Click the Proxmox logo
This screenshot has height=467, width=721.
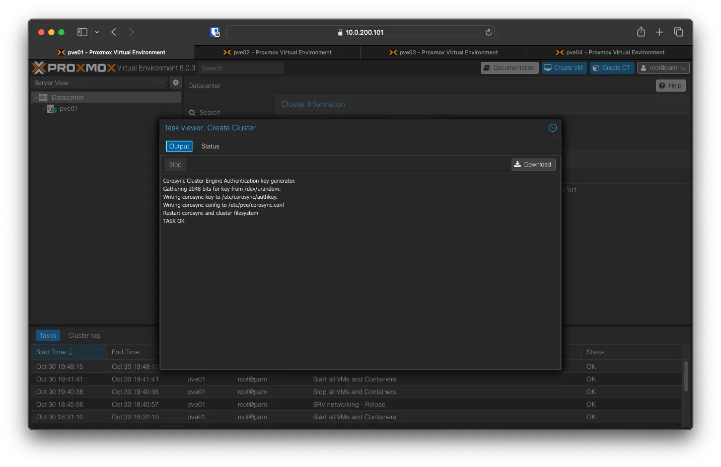click(x=74, y=68)
